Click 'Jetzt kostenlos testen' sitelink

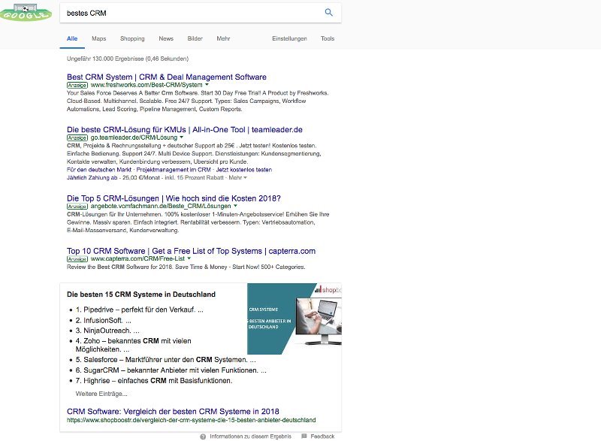[243, 170]
